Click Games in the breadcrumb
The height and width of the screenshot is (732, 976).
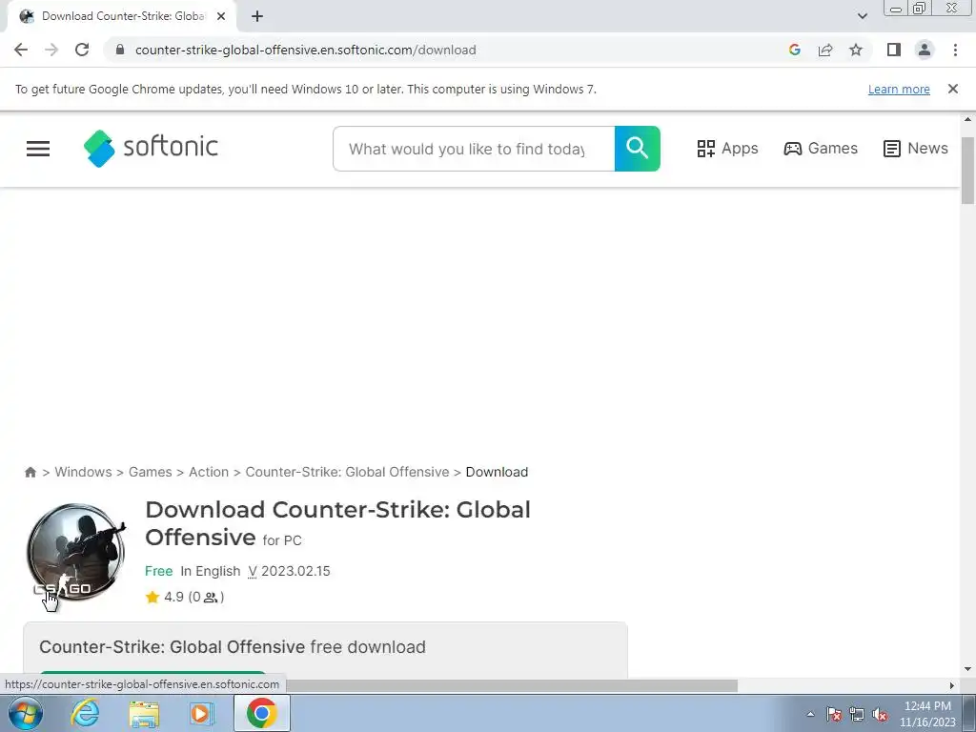click(x=150, y=472)
